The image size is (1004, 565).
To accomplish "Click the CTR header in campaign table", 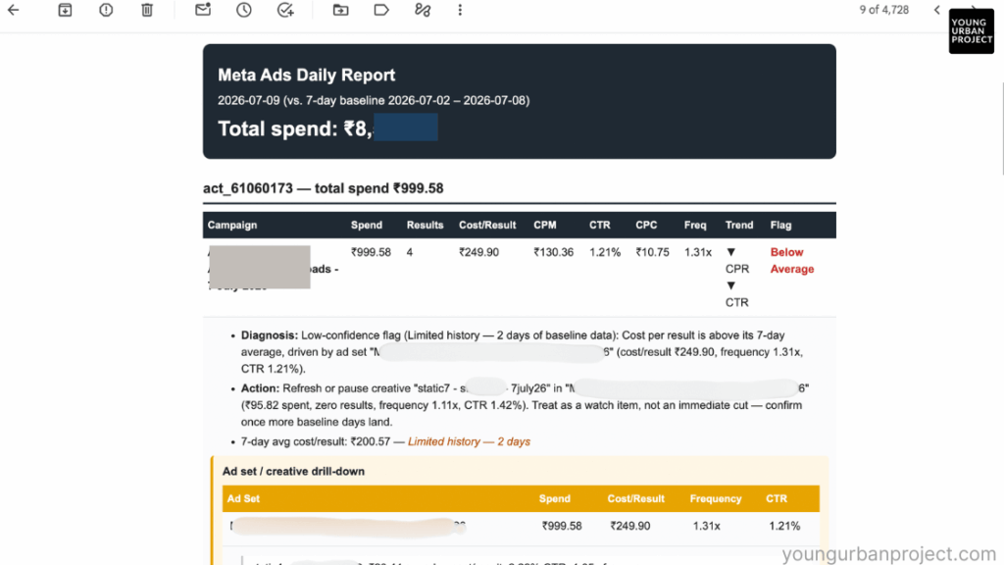I will coord(600,226).
